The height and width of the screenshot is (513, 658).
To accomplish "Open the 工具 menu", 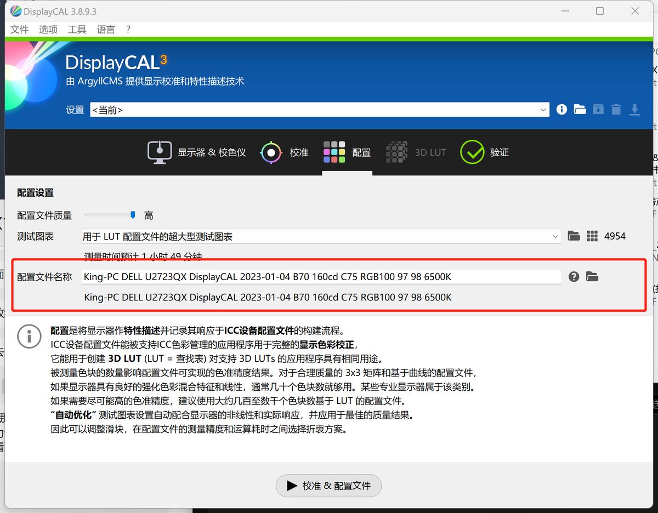I will (77, 29).
